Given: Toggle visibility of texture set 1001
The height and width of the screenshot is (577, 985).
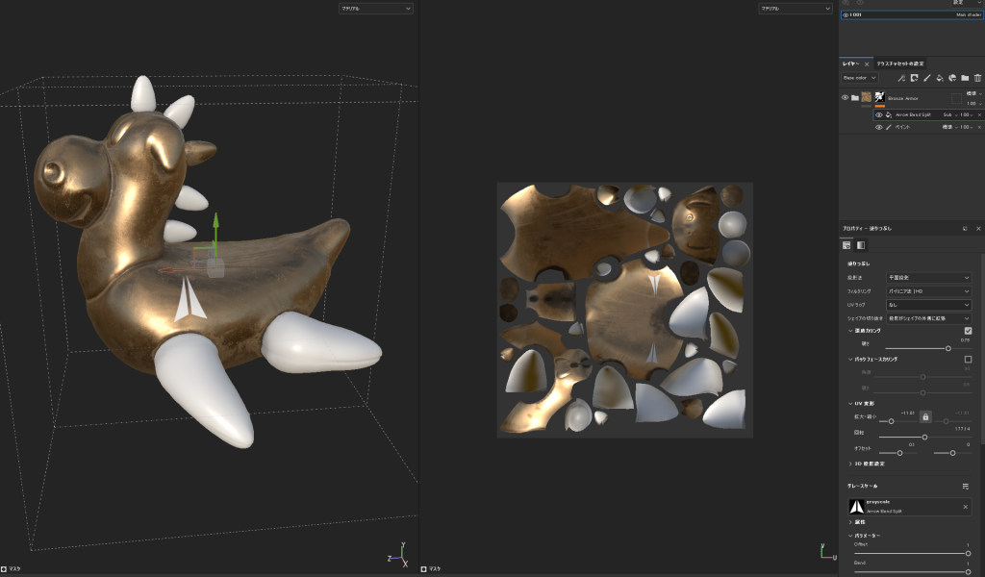Looking at the screenshot, I should point(846,14).
